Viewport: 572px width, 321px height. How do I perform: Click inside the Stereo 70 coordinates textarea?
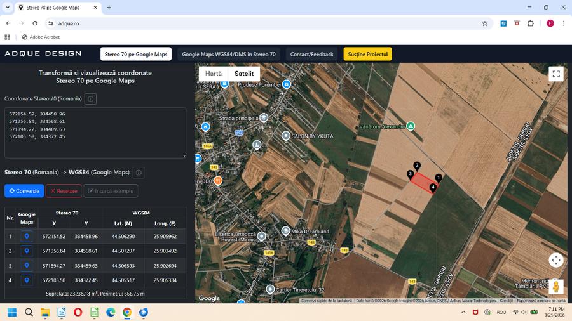(95, 133)
